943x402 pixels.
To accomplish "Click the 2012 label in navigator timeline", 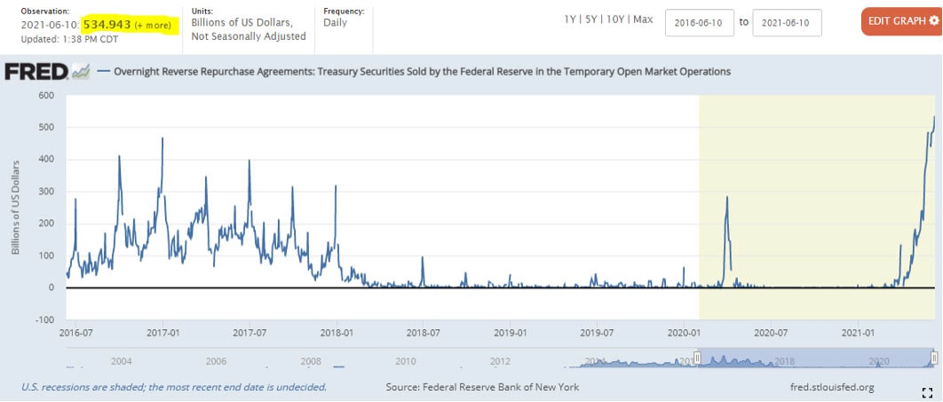I will pyautogui.click(x=500, y=361).
